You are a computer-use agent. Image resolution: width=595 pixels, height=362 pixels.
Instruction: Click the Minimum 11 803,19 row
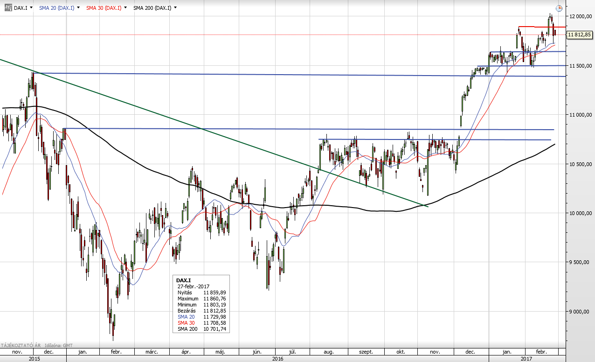[x=201, y=305]
